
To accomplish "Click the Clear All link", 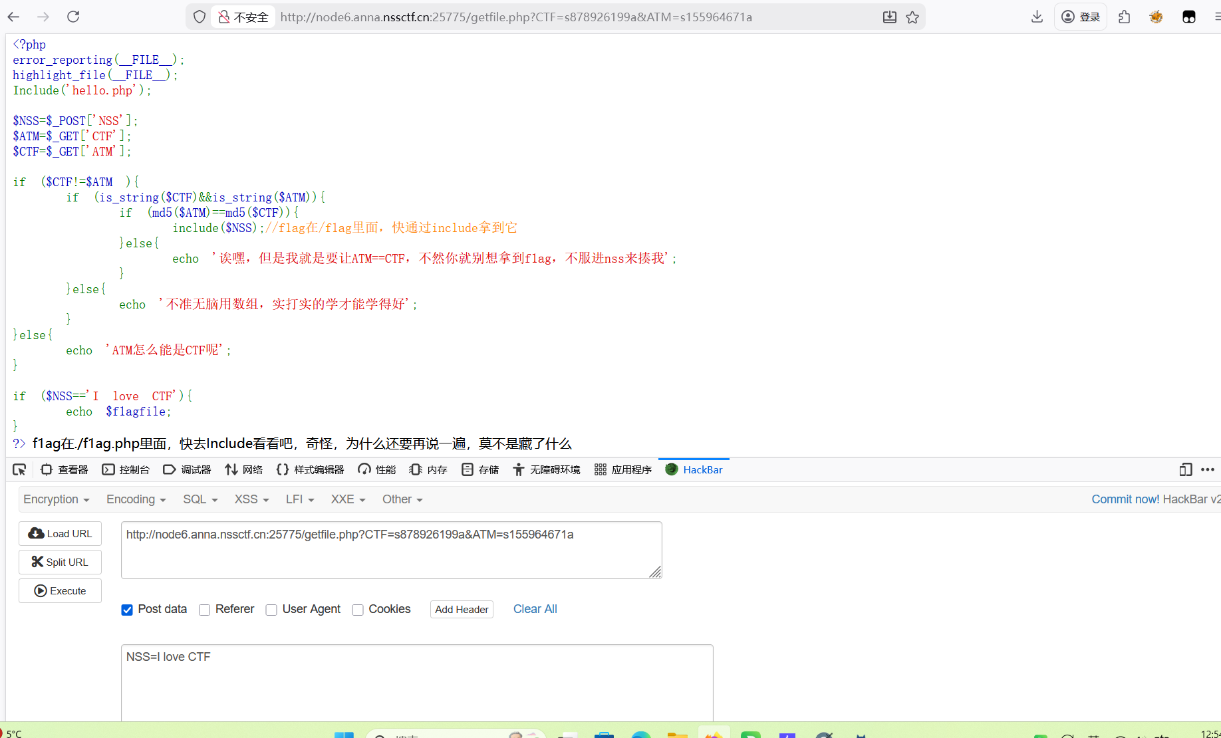I will (535, 609).
